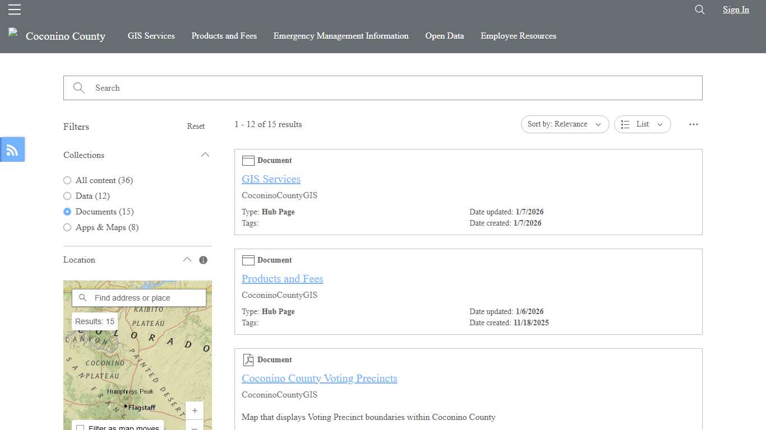The width and height of the screenshot is (766, 430).
Task: Collapse the Collections filter section
Action: click(205, 155)
